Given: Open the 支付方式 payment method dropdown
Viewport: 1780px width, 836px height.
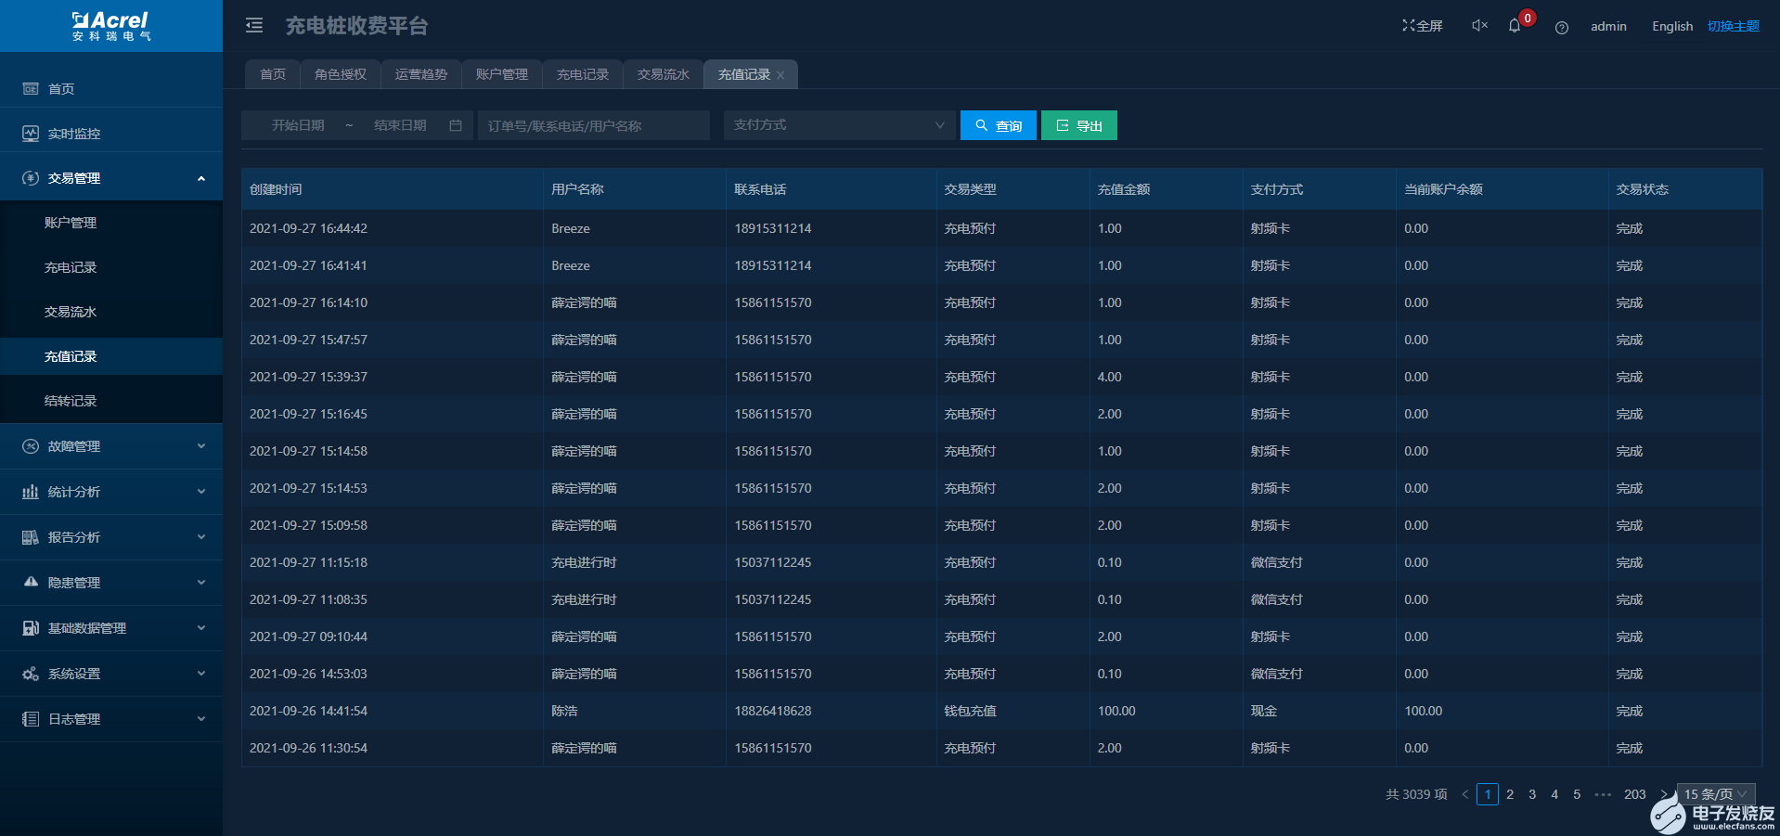Looking at the screenshot, I should tap(838, 124).
